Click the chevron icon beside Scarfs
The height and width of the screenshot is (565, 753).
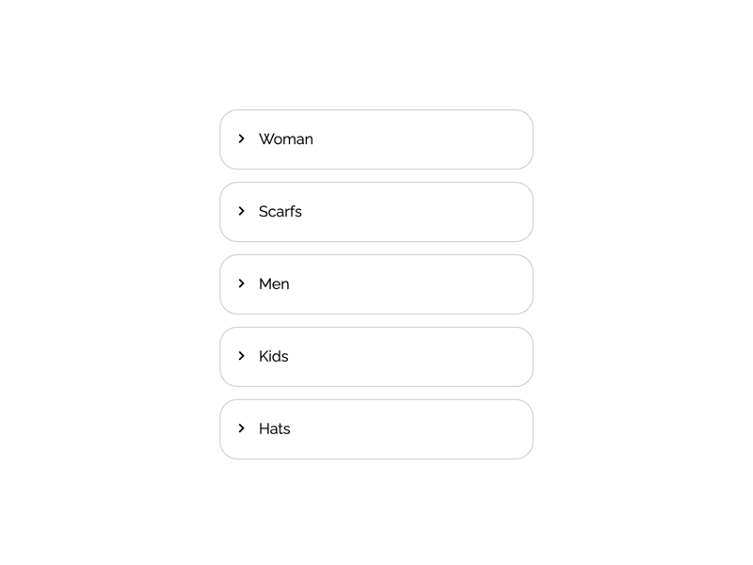coord(242,211)
